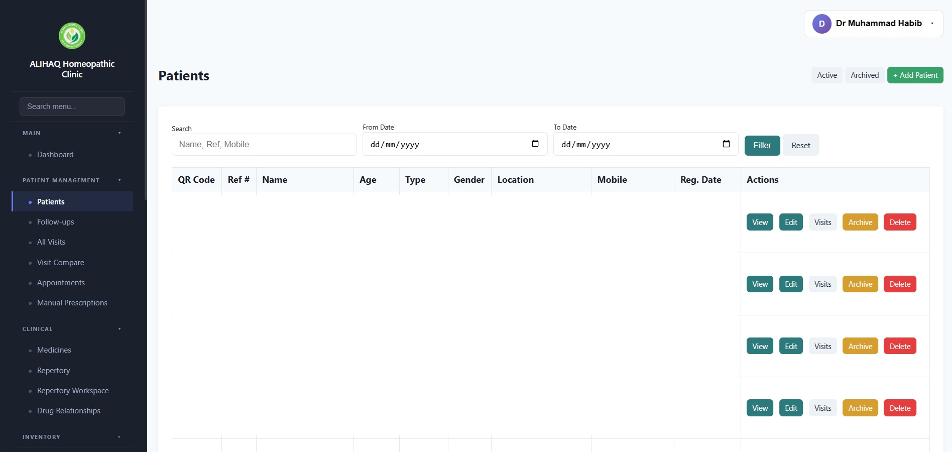The image size is (952, 452).
Task: Click the Reset button
Action: (x=801, y=145)
